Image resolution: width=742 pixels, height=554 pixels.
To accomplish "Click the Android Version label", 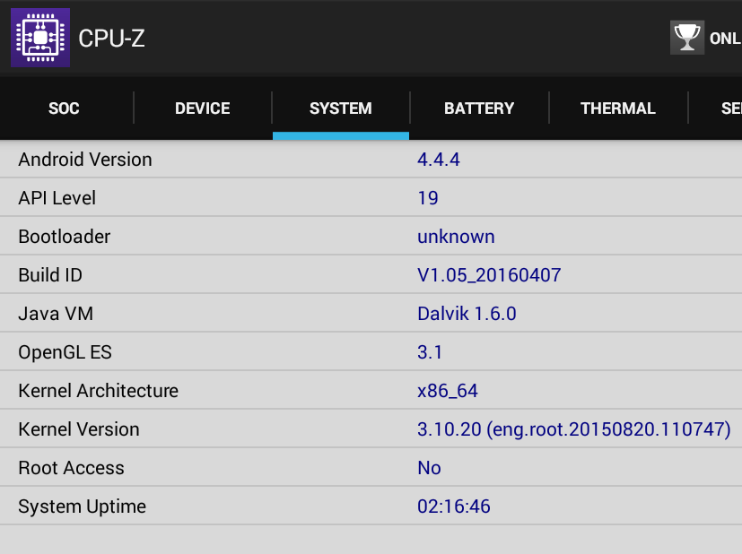I will pyautogui.click(x=85, y=160).
